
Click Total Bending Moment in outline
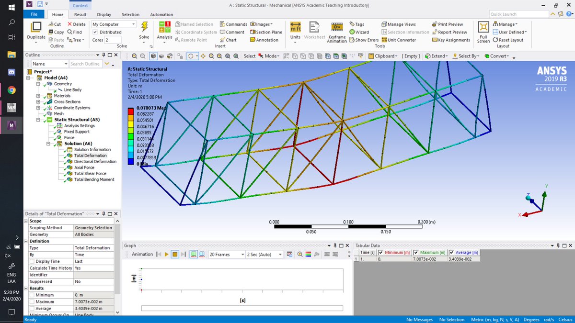(94, 179)
